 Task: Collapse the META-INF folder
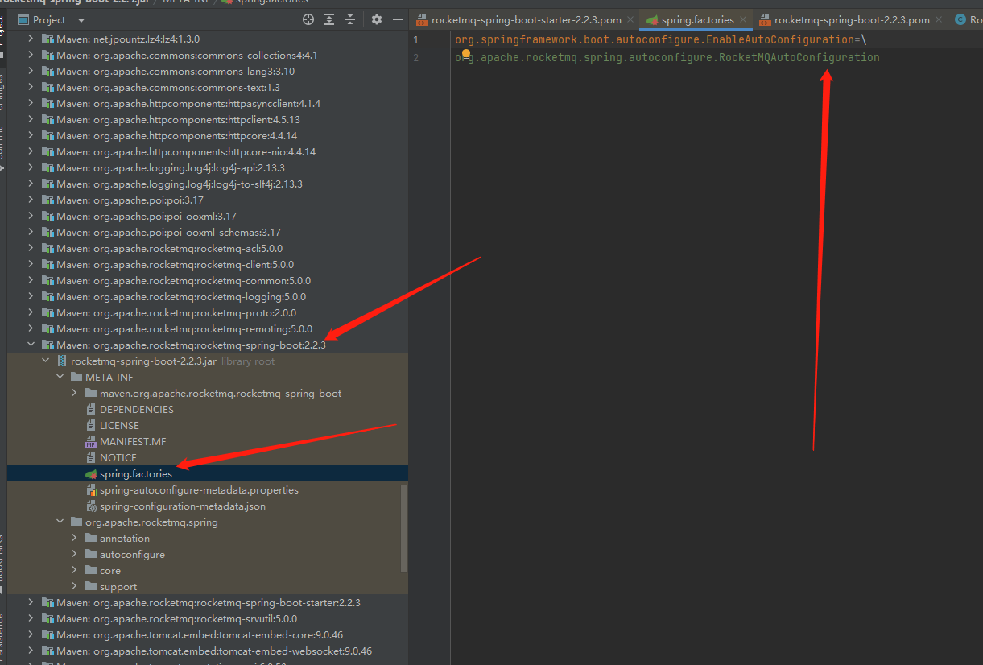[x=60, y=377]
